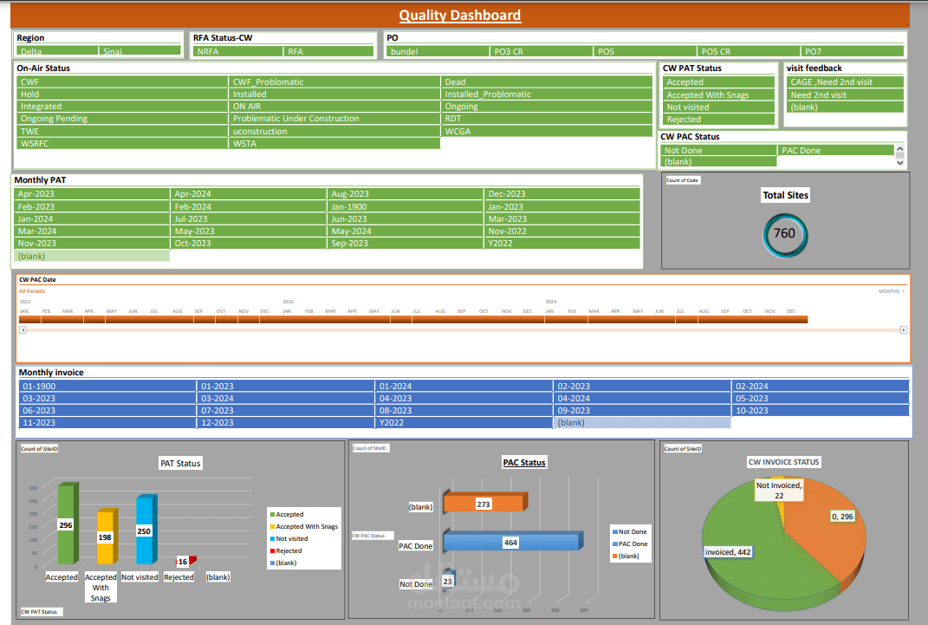Select Y2022 in Monthly invoice slicer
Viewport: 928px width, 625px height.
coord(464,422)
